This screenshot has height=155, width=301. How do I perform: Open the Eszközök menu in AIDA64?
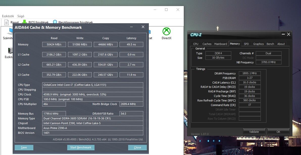coord(8,16)
